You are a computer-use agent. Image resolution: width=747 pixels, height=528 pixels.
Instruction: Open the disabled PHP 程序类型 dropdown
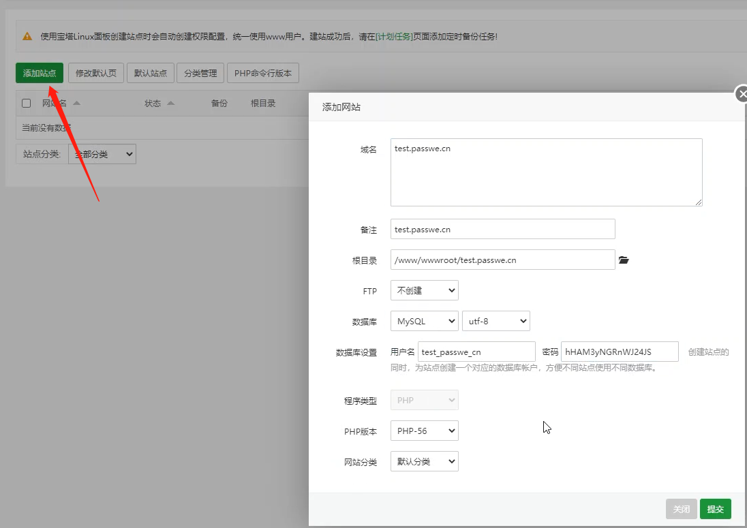click(425, 400)
